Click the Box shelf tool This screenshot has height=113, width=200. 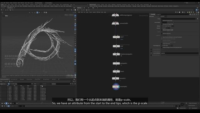(2, 6)
